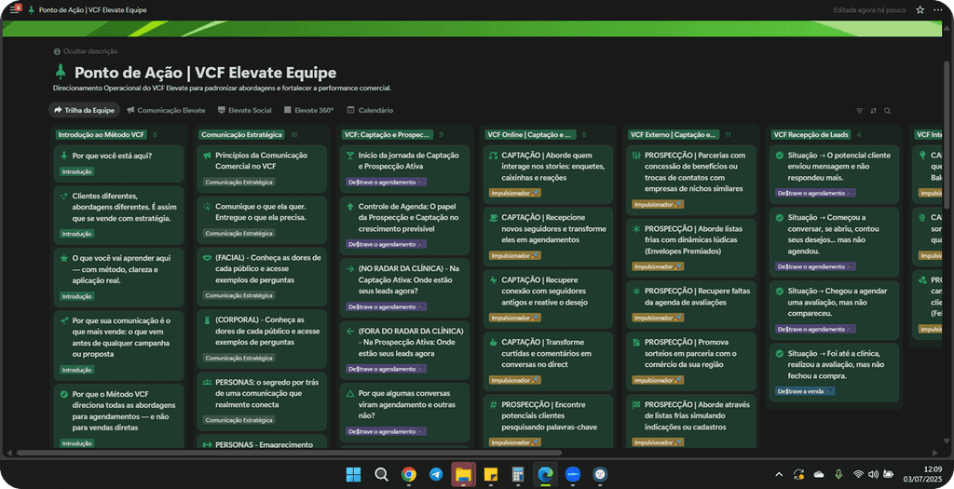Show hidden tray icons chevron
This screenshot has width=954, height=489.
[x=779, y=474]
